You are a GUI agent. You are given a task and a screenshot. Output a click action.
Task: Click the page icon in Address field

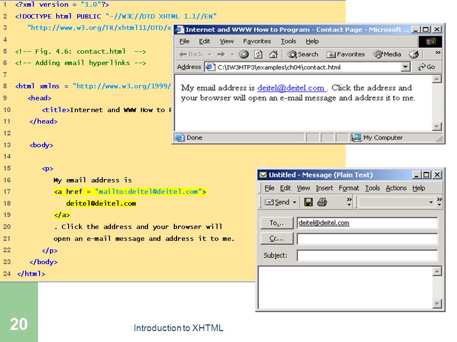[x=210, y=67]
